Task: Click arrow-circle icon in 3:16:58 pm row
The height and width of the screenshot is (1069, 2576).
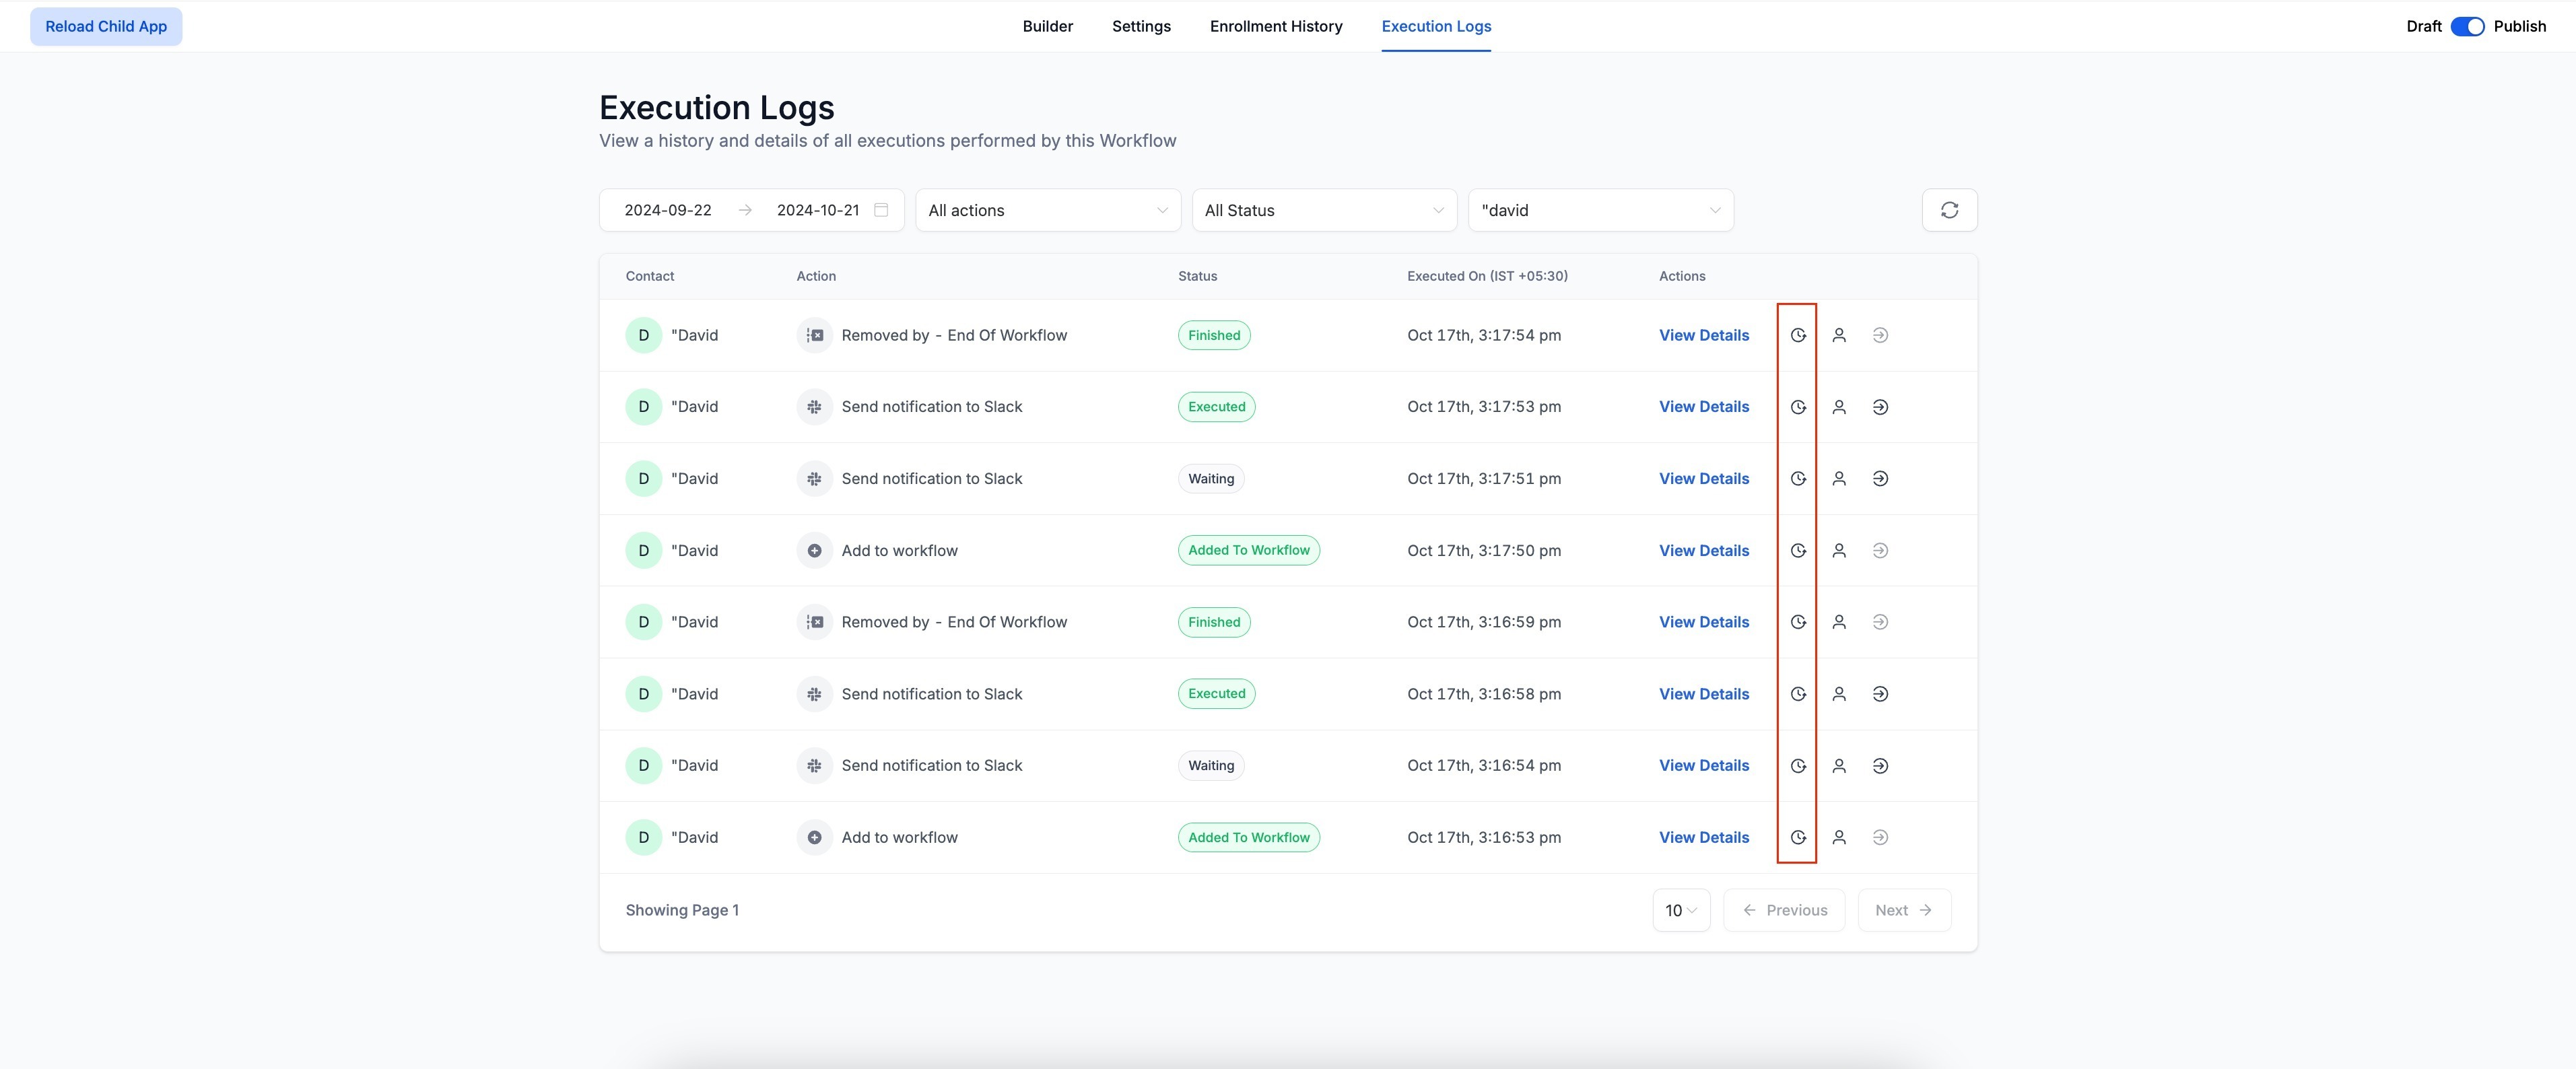Action: point(1880,694)
